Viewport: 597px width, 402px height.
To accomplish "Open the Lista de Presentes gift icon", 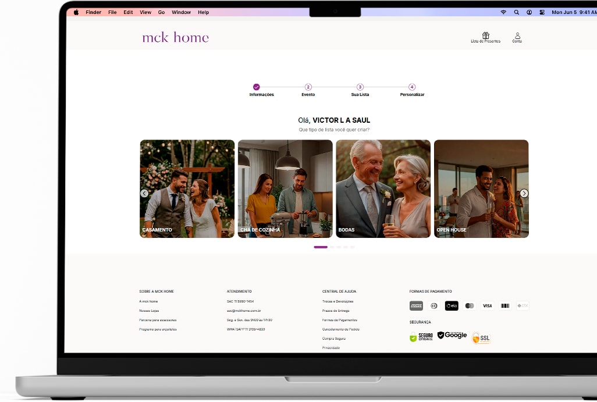I will point(485,36).
